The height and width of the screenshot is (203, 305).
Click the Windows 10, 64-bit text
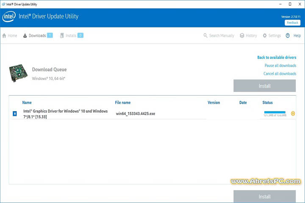49,79
